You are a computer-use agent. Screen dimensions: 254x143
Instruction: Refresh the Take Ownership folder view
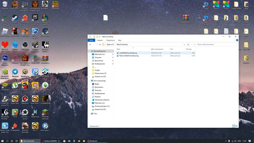coord(188,44)
